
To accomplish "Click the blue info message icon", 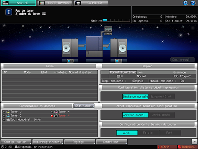I will 9,12.
